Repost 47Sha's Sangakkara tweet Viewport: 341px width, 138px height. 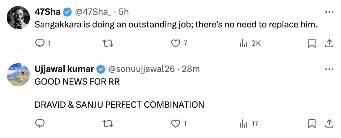pyautogui.click(x=108, y=43)
